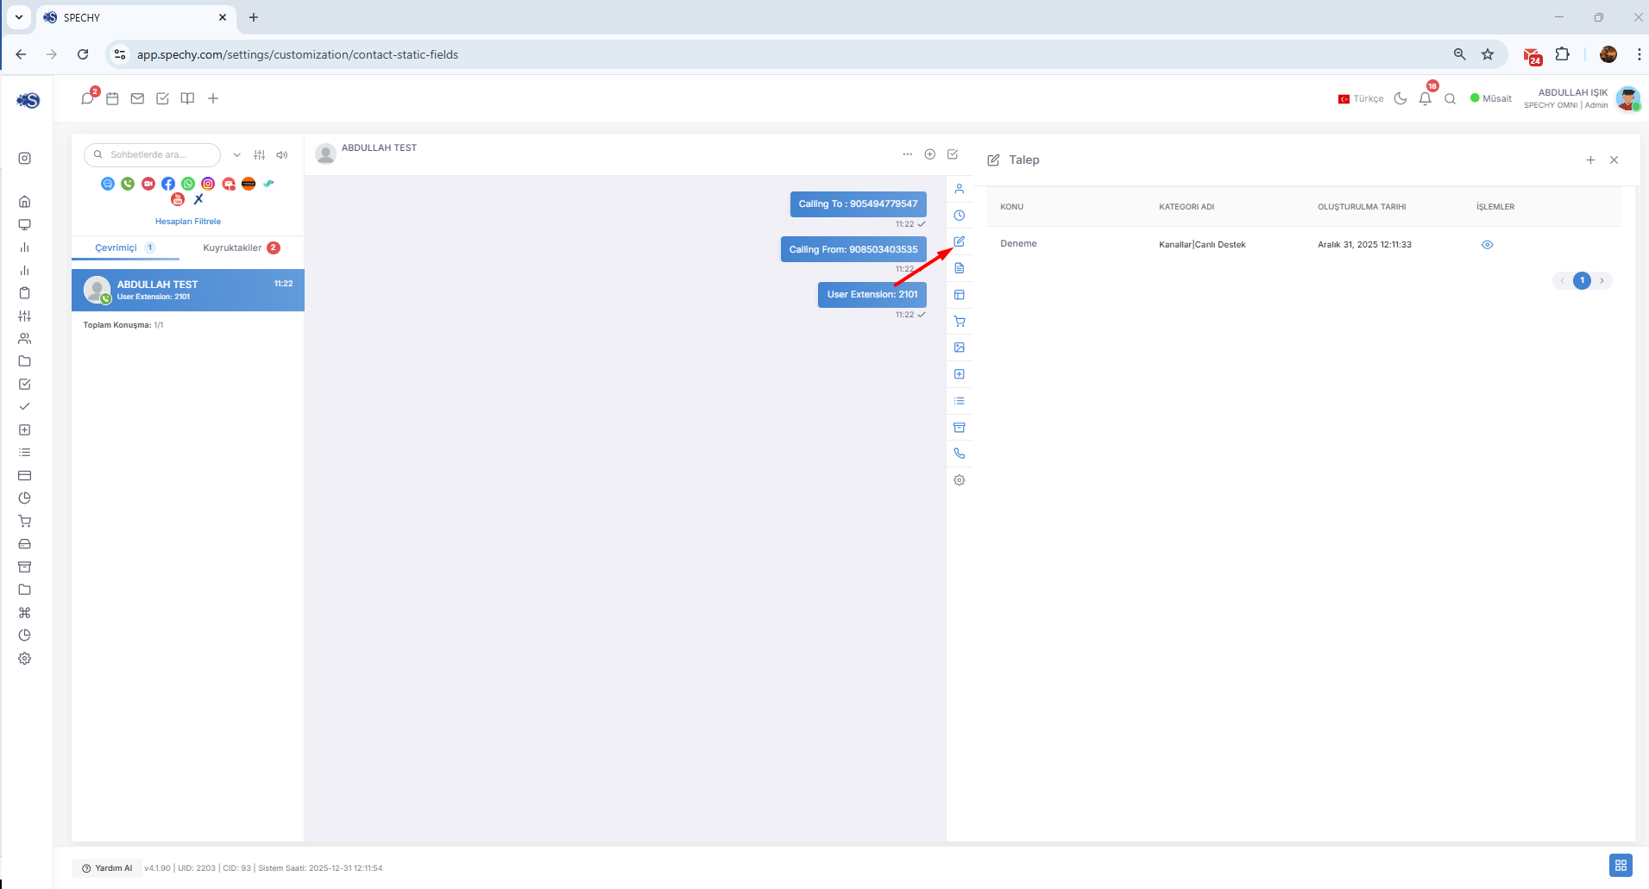Viewport: 1649px width, 889px height.
Task: Open the list panel icon in chat sidebar
Action: pyautogui.click(x=960, y=401)
